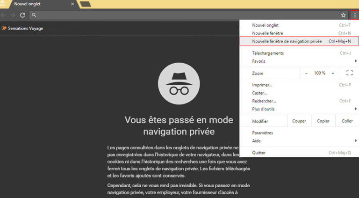This screenshot has height=198, width=359.
Task: Select Nouvelle fenêtre de navigation privée
Action: [287, 41]
